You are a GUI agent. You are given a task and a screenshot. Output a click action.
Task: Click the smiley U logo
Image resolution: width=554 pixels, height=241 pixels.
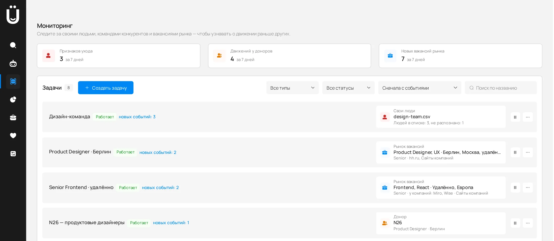pos(13,15)
